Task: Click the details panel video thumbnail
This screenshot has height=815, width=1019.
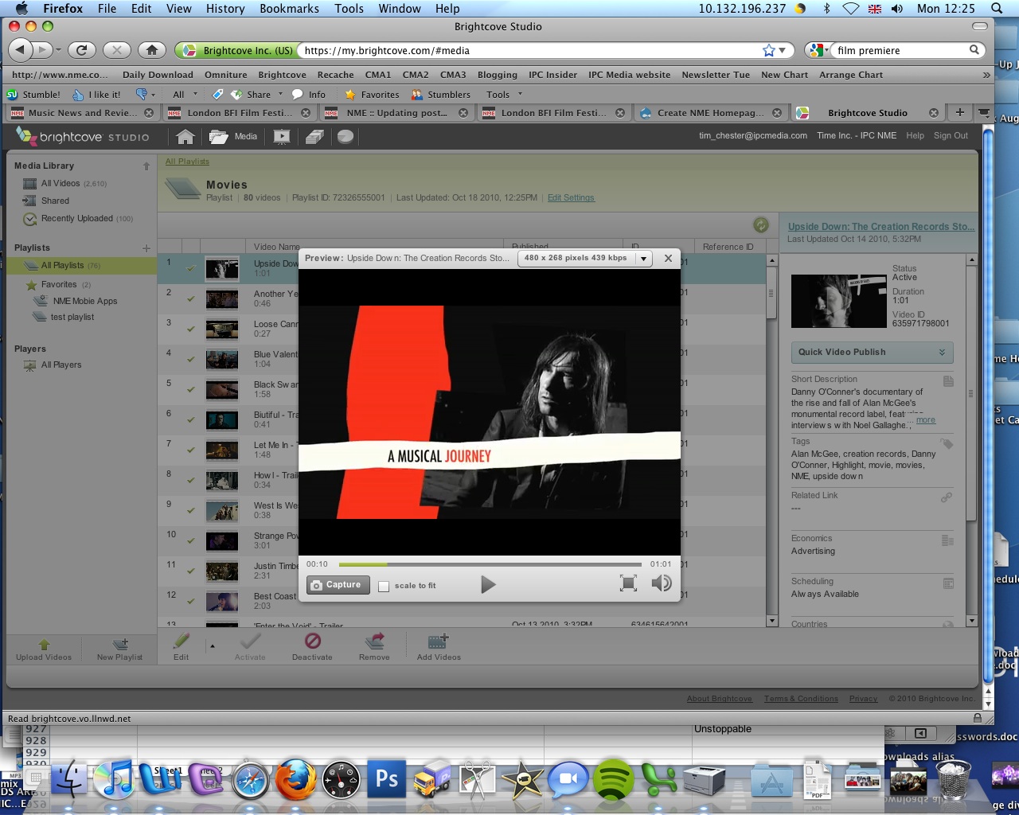Action: (x=838, y=302)
